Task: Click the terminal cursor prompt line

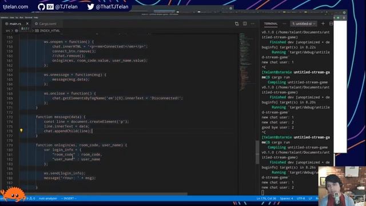Action: tap(263, 192)
